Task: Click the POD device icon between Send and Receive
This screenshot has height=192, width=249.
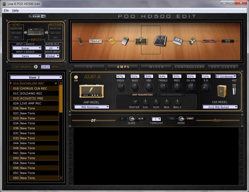Action: tap(35, 32)
